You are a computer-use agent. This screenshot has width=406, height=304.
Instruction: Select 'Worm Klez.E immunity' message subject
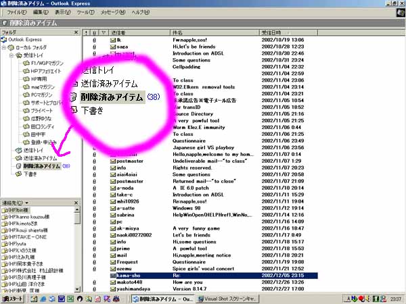[198, 128]
